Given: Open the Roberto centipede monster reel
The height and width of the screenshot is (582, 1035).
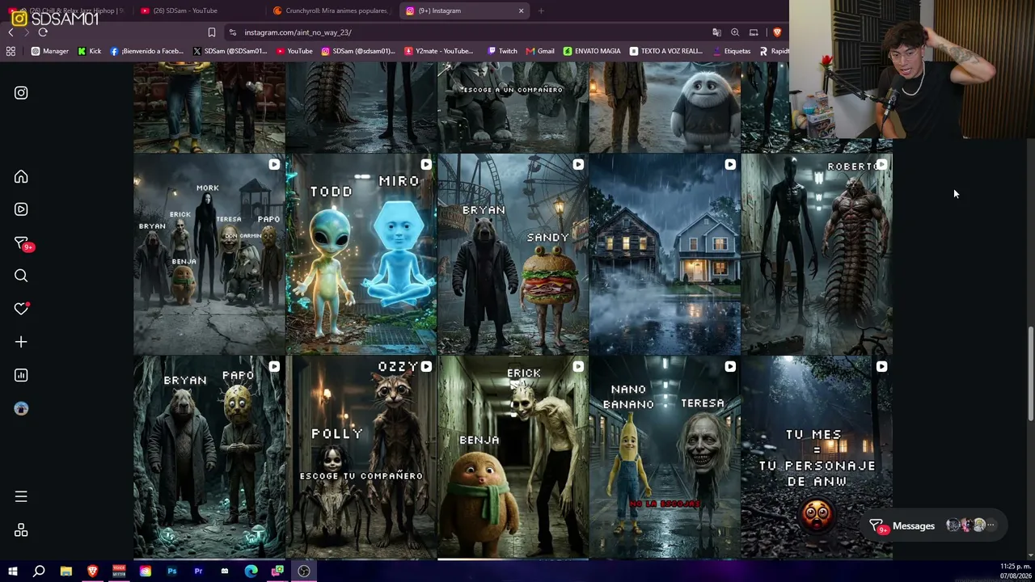Looking at the screenshot, I should click(x=817, y=255).
